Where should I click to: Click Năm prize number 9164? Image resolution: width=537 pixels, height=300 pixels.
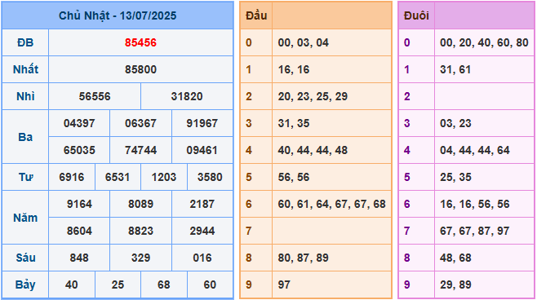(79, 204)
